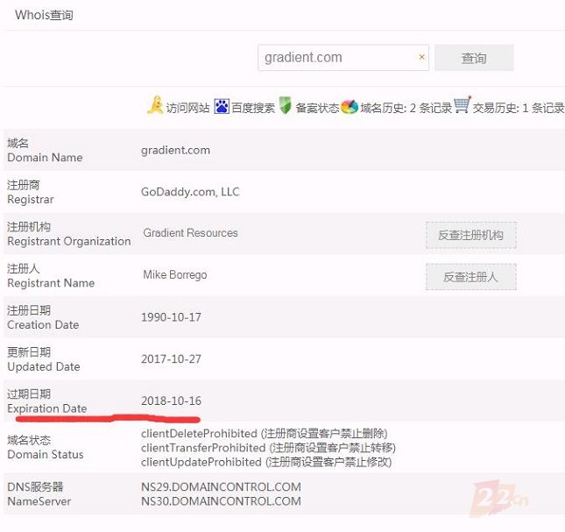Click the Baidu paw icon
Image resolution: width=565 pixels, height=532 pixels.
[222, 107]
